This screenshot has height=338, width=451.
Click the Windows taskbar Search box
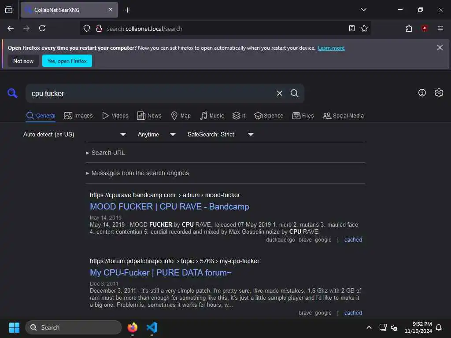74,327
